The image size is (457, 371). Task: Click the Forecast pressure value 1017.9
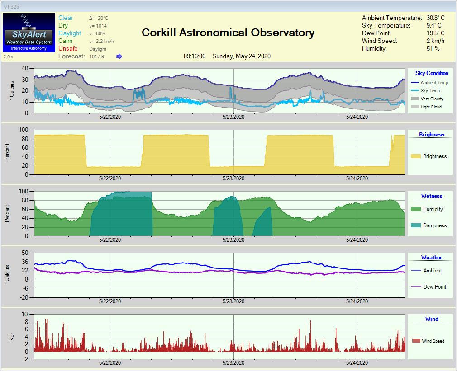[x=97, y=56]
